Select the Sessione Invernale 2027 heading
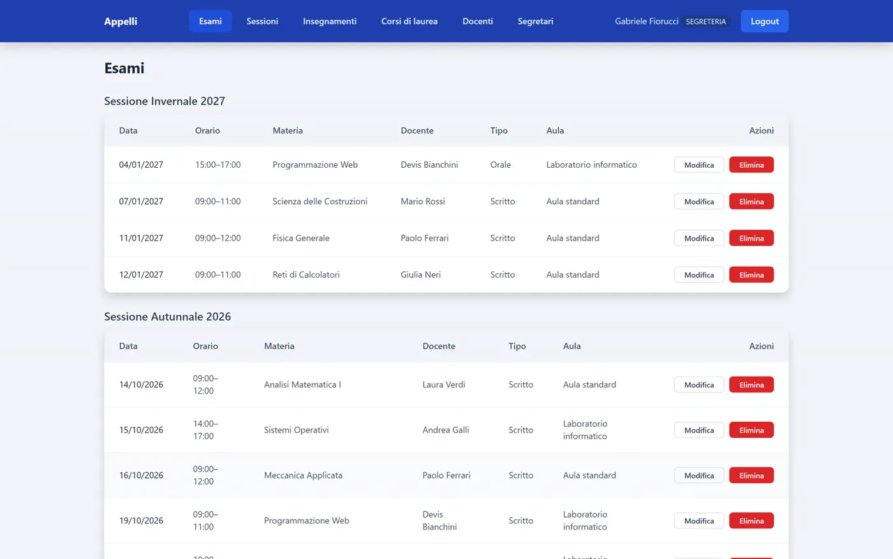 165,101
